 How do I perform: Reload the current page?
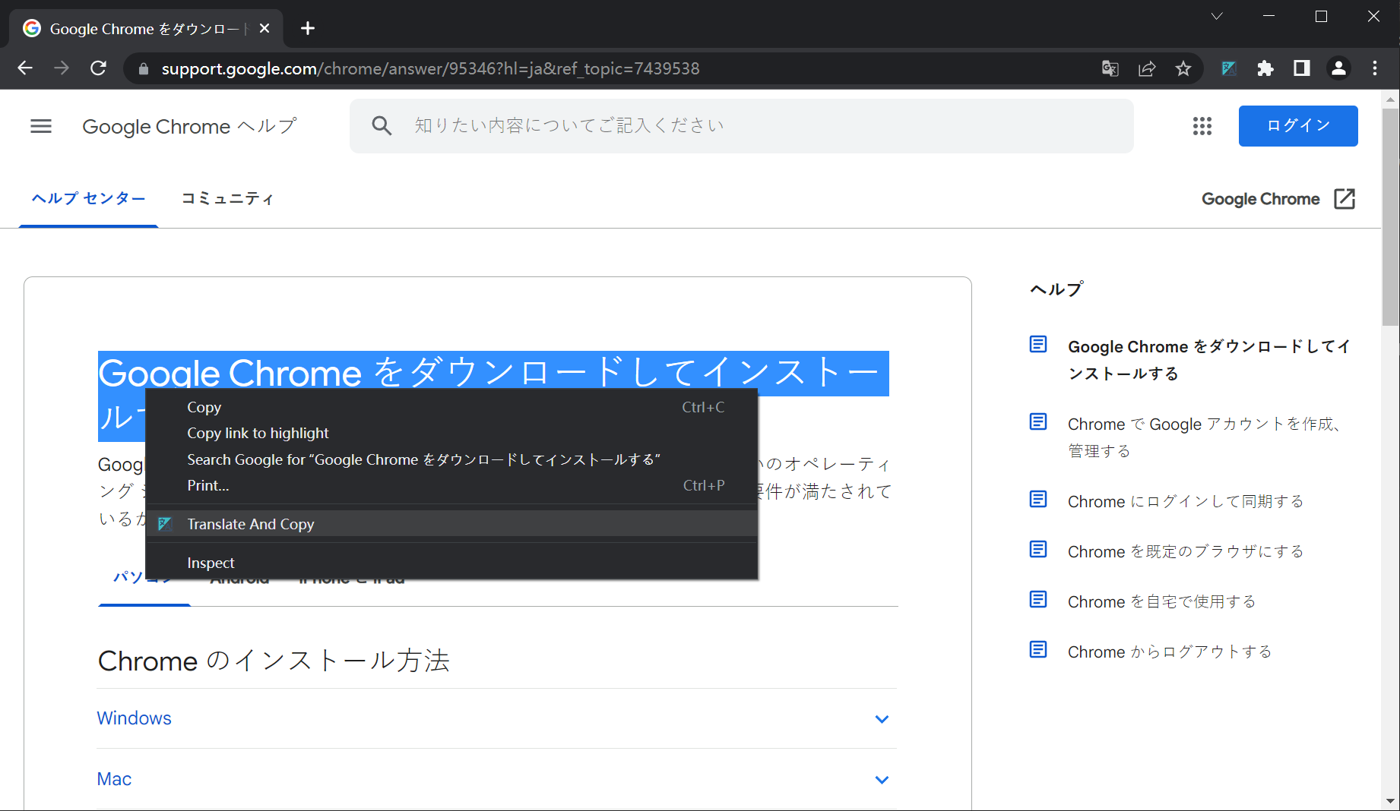[x=99, y=68]
